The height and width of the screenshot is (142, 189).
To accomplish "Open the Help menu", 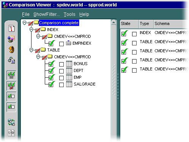I will (x=84, y=14).
